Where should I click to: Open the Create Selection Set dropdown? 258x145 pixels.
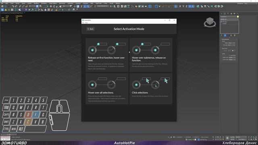(x=102, y=6)
